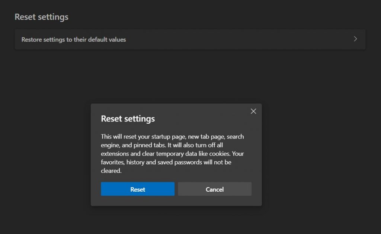Click the blue Reset button
This screenshot has height=234, width=381.
tap(137, 189)
